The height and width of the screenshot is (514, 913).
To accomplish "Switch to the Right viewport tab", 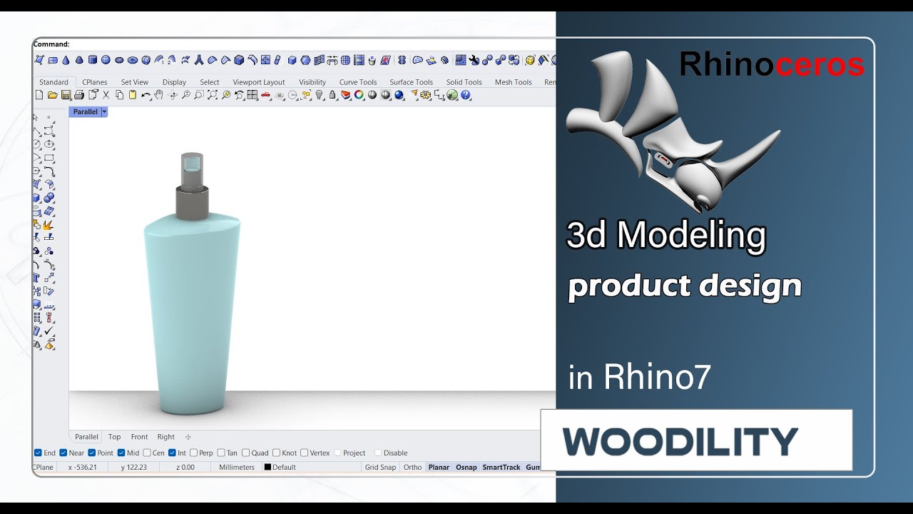I will [166, 437].
